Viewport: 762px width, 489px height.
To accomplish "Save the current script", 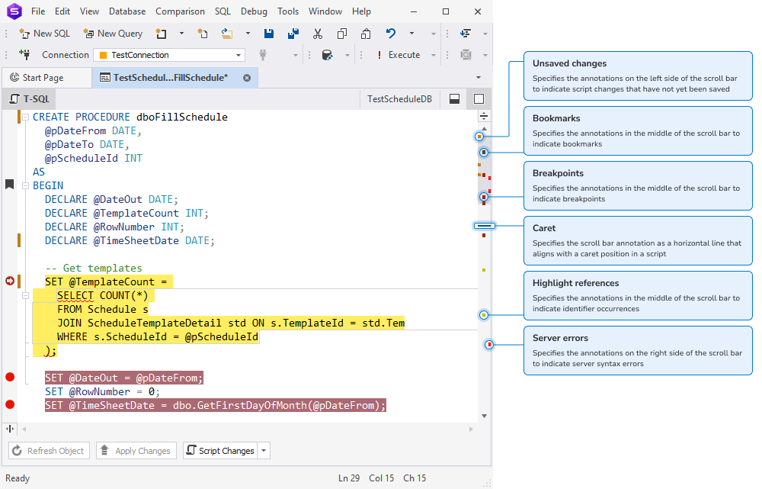I will (x=268, y=33).
